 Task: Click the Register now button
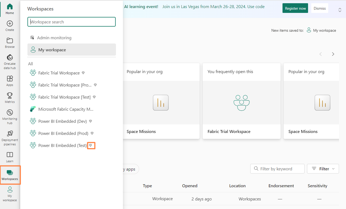coord(295,8)
